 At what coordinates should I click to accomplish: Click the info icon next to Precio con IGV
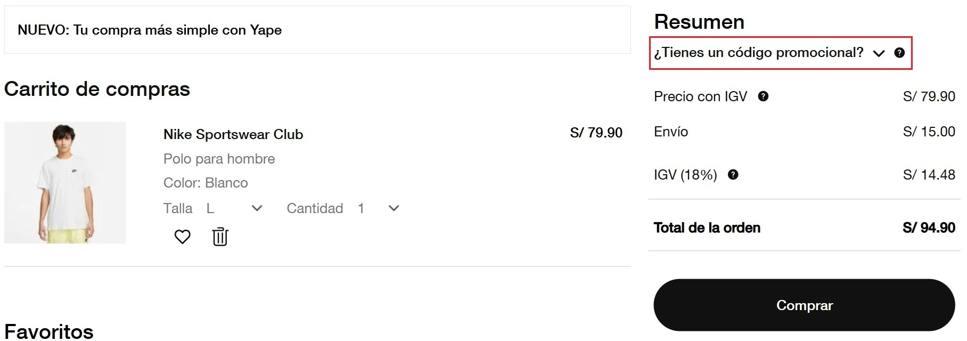pos(763,96)
